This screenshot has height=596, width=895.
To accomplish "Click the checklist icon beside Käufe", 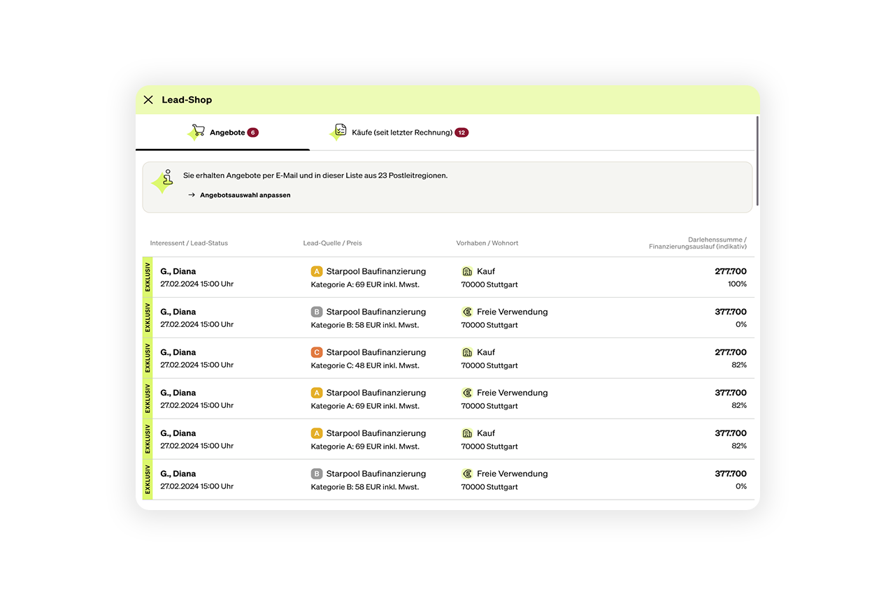I will coord(341,131).
